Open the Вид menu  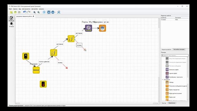click(20, 9)
